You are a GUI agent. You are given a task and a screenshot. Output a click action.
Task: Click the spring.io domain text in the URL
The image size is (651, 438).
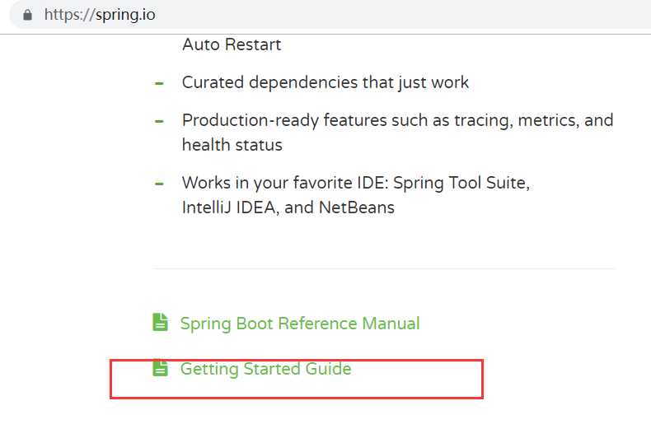pos(125,16)
